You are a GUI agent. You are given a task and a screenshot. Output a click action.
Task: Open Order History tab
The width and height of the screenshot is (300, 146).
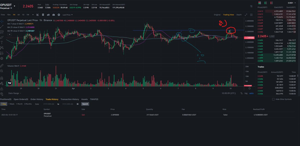tap(37, 99)
